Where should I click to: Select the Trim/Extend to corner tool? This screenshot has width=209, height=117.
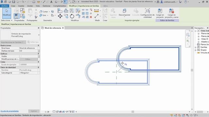(78, 16)
